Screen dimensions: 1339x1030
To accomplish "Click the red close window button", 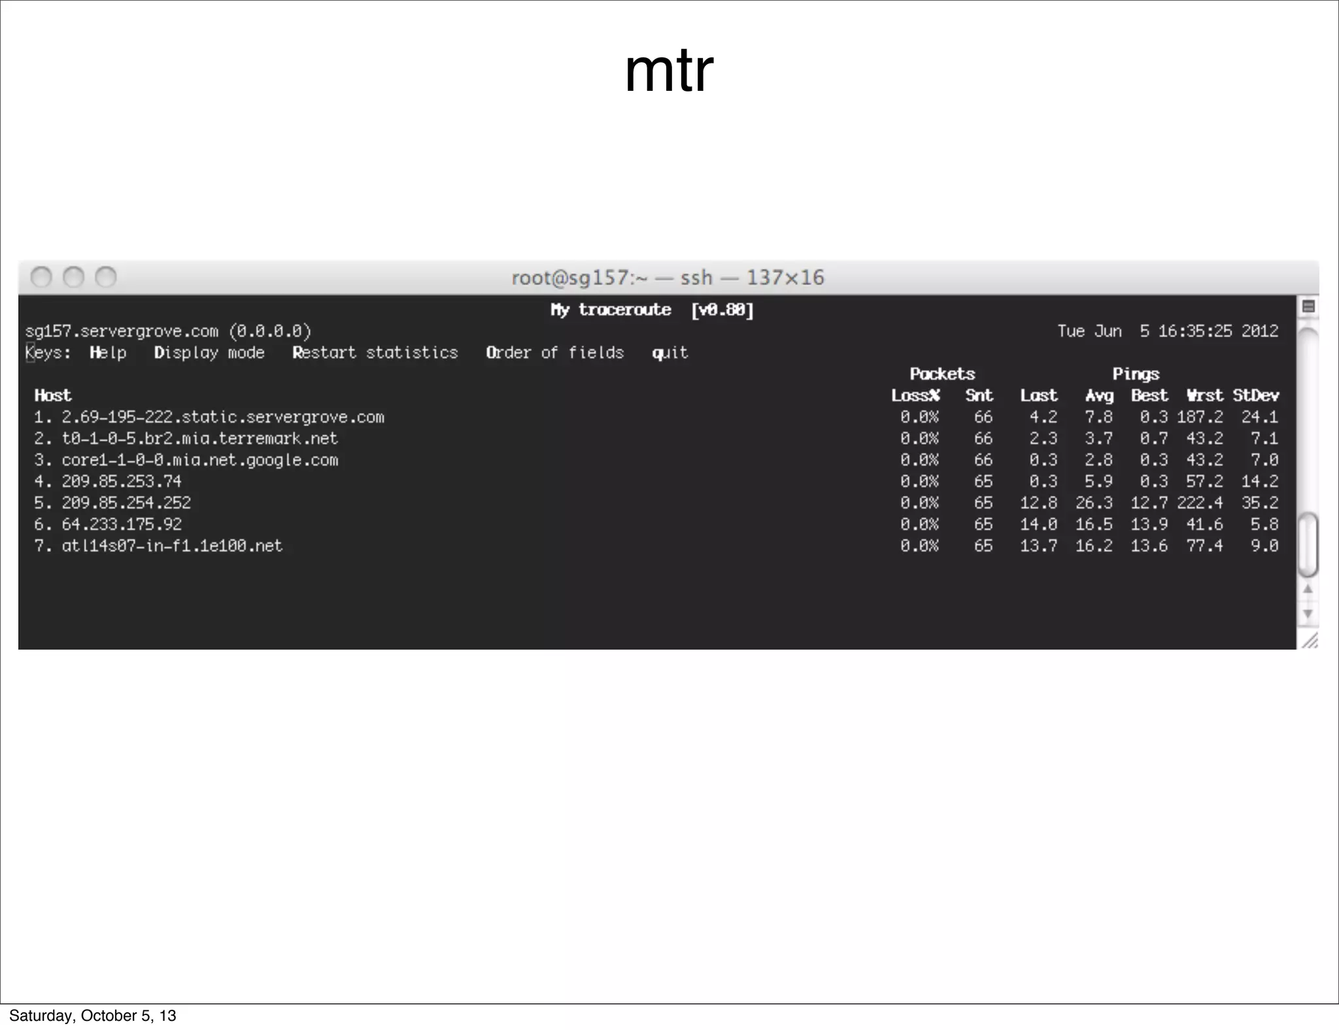I will (41, 277).
